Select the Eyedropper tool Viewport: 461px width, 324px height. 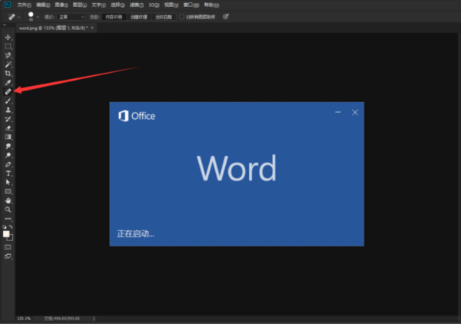coord(8,83)
